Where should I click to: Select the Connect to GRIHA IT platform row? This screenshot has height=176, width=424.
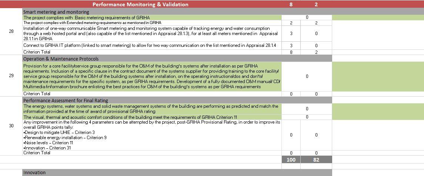click(152, 45)
